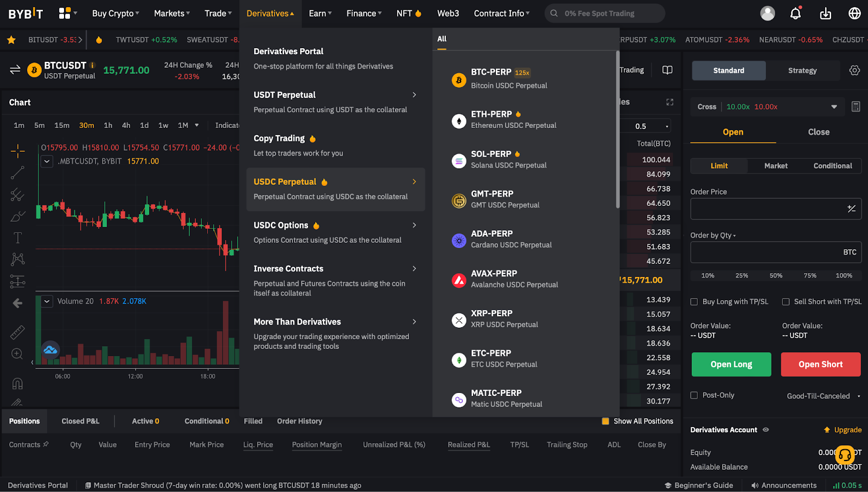
Task: Select the pitchfork drawing tool
Action: [x=17, y=195]
